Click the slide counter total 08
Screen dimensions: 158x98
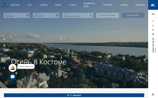4,46
